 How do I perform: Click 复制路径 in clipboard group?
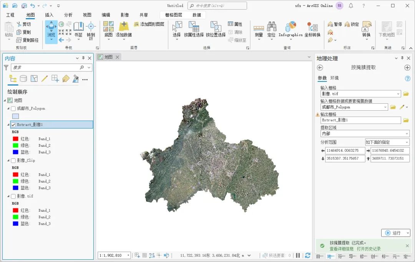pyautogui.click(x=28, y=40)
